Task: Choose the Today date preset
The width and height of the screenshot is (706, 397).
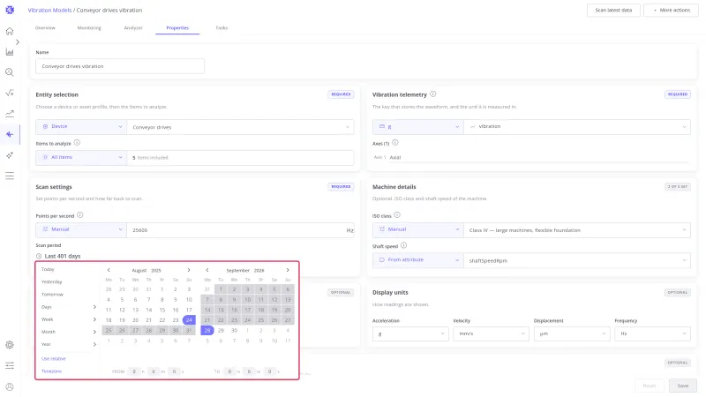Action: pos(48,269)
